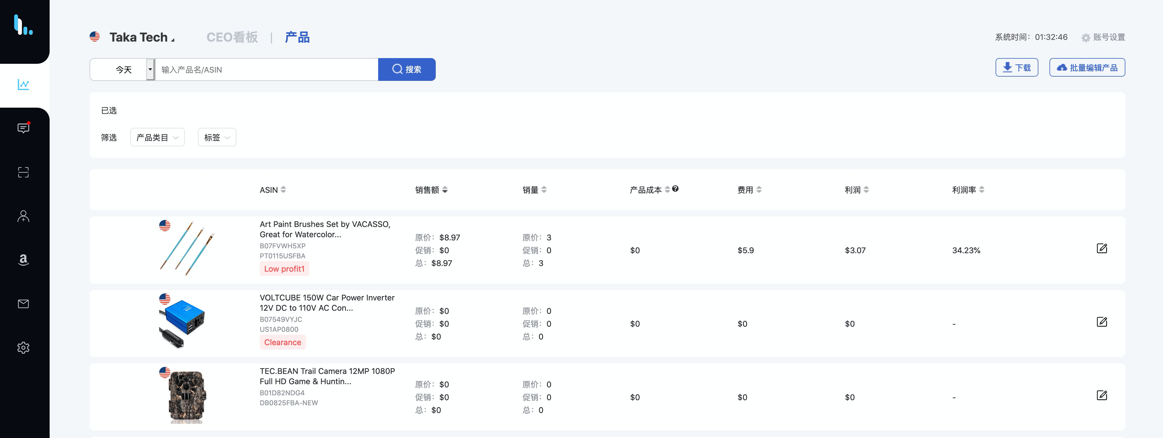Click the 34.23% profit margin value
Image resolution: width=1163 pixels, height=438 pixels.
[966, 250]
